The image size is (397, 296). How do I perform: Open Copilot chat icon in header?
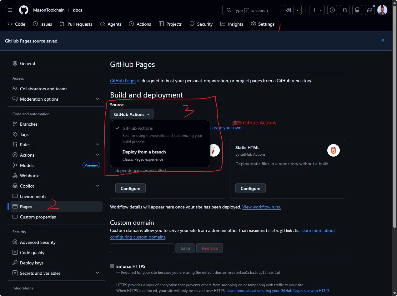[289, 10]
